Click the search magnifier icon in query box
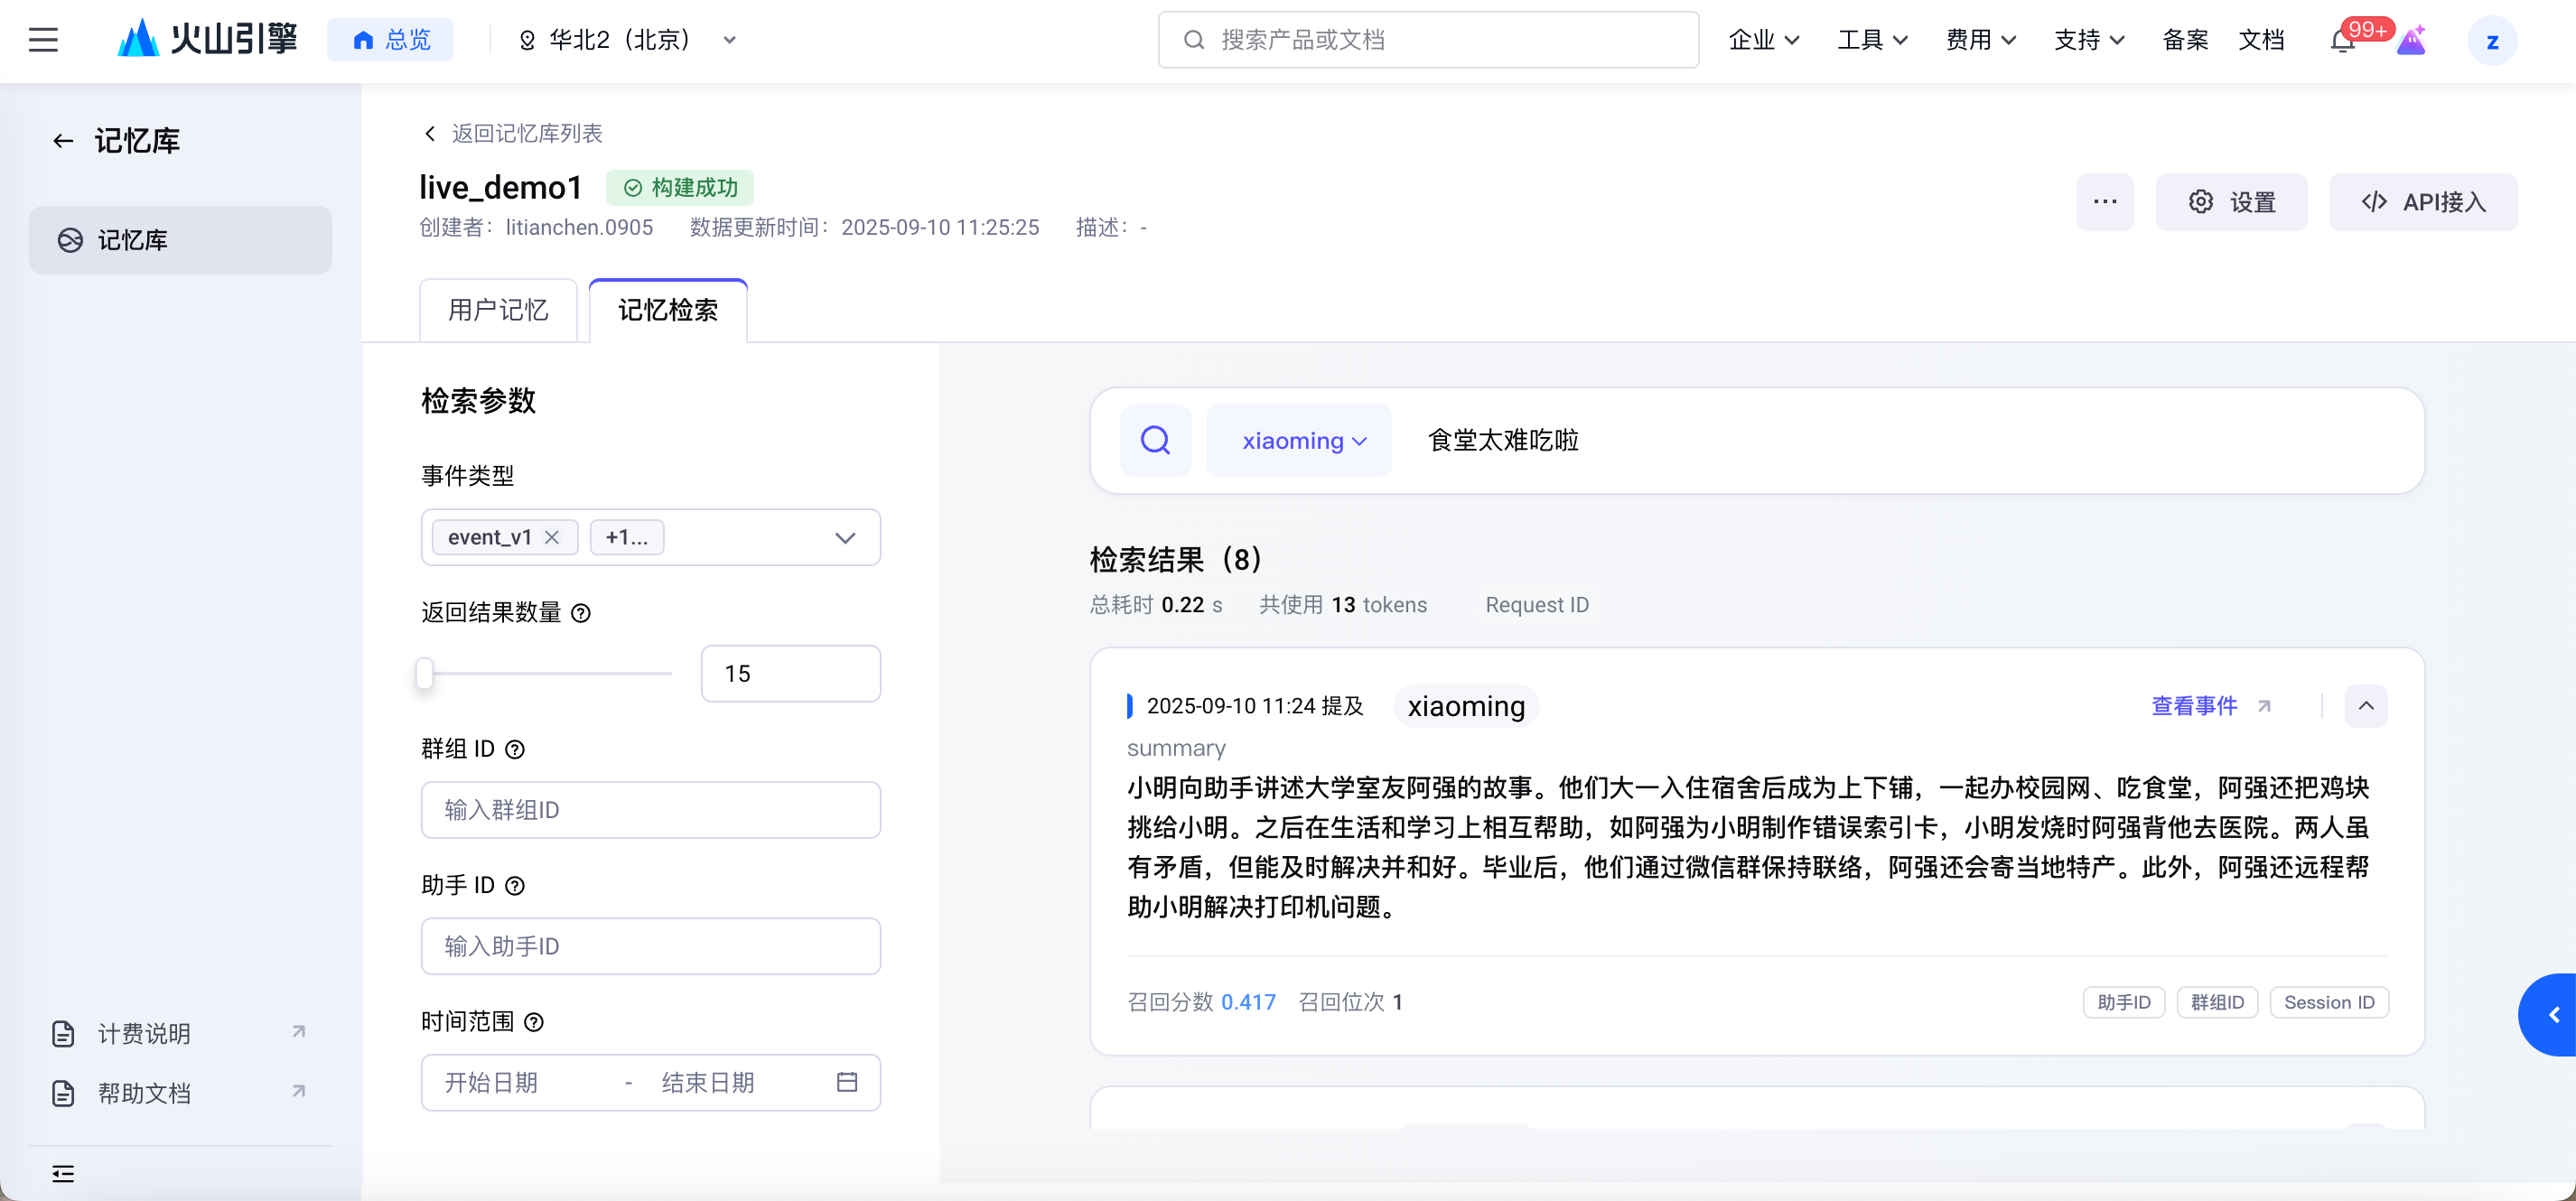The height and width of the screenshot is (1201, 2576). (x=1155, y=440)
